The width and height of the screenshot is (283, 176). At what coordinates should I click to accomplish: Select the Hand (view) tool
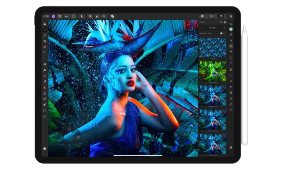point(45,24)
